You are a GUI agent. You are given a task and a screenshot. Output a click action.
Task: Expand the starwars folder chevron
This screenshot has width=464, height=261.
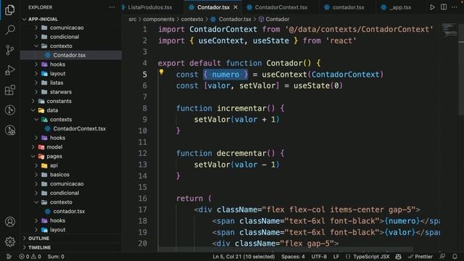tap(36, 92)
